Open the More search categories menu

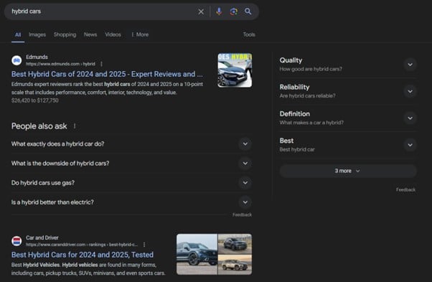(140, 34)
